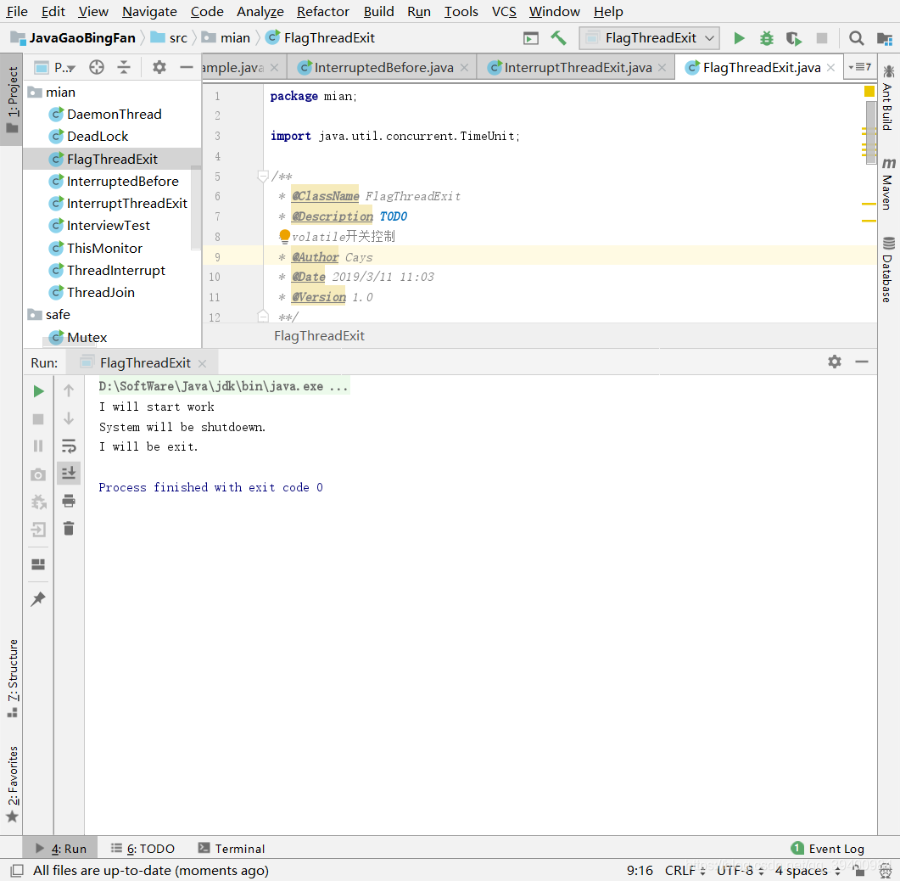Restore layout icon in Run sidebar
Image resolution: width=900 pixels, height=881 pixels.
(38, 564)
